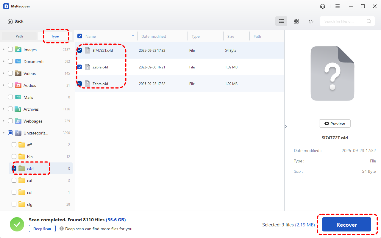Viewport: 381px width, 238px height.
Task: Click the Images category icon
Action: tap(18, 50)
